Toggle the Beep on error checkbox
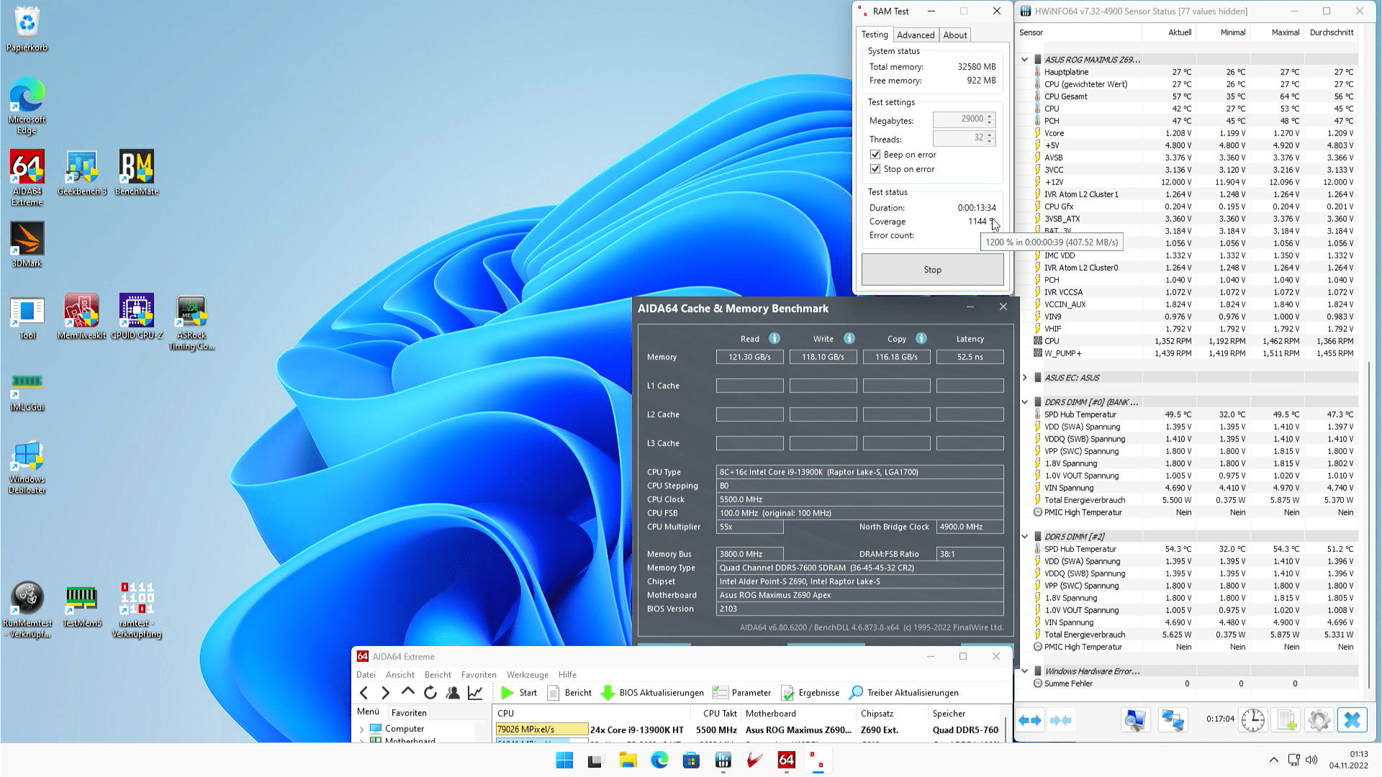 875,155
